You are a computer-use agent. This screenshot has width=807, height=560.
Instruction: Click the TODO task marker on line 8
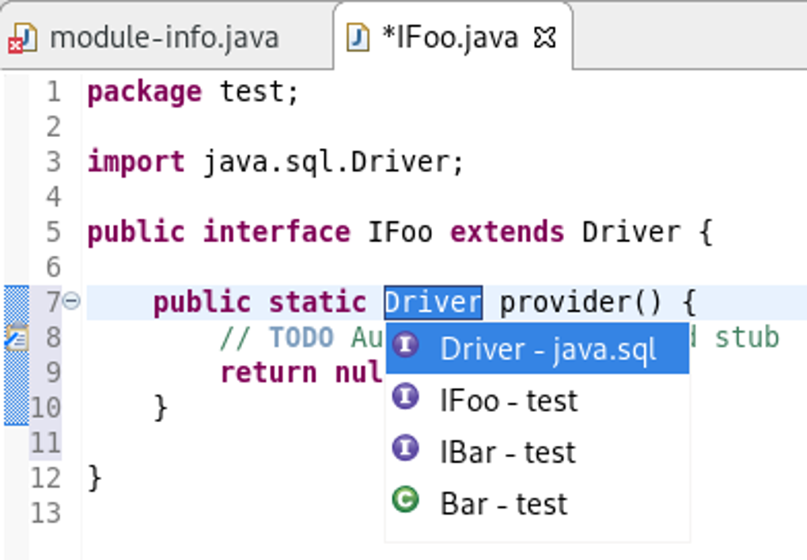pos(16,338)
